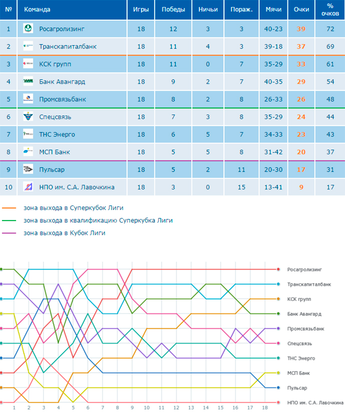Click the Очки column header
The height and width of the screenshot is (417, 345).
[x=301, y=9]
